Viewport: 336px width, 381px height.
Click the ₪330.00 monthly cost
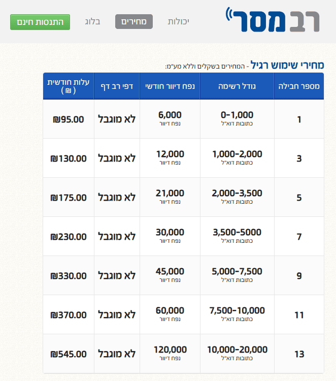click(69, 276)
